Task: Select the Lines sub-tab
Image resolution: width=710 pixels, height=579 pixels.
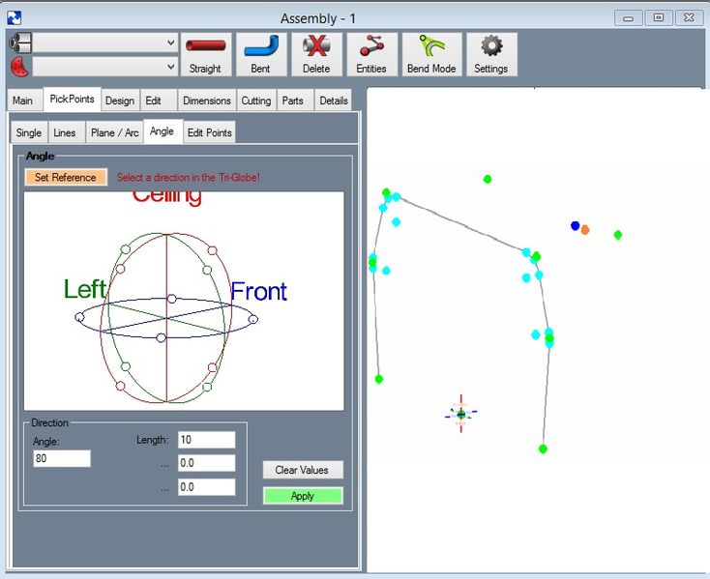Action: tap(65, 132)
